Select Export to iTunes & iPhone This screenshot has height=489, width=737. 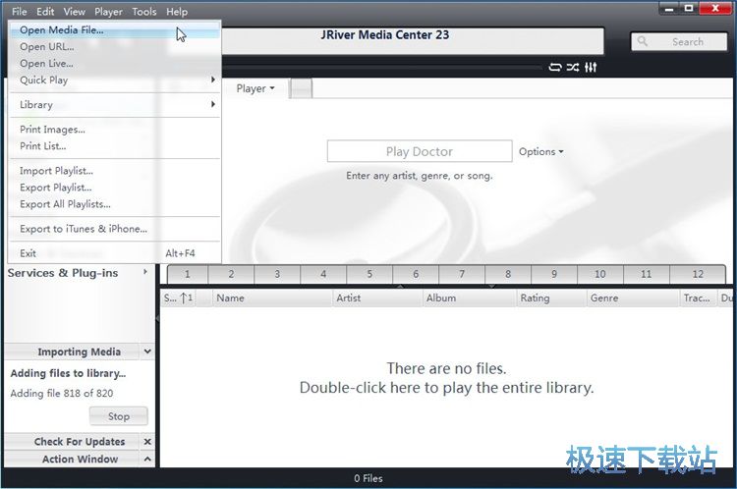115,229
